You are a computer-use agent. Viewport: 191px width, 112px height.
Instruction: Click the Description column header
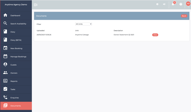tap(118, 31)
